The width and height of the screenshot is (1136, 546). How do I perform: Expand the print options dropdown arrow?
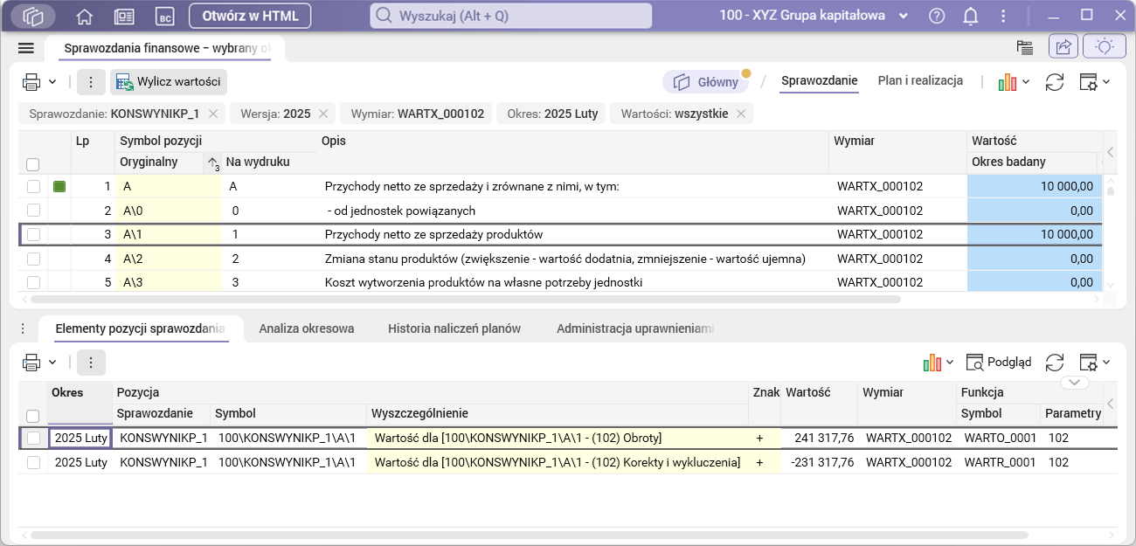coord(52,82)
